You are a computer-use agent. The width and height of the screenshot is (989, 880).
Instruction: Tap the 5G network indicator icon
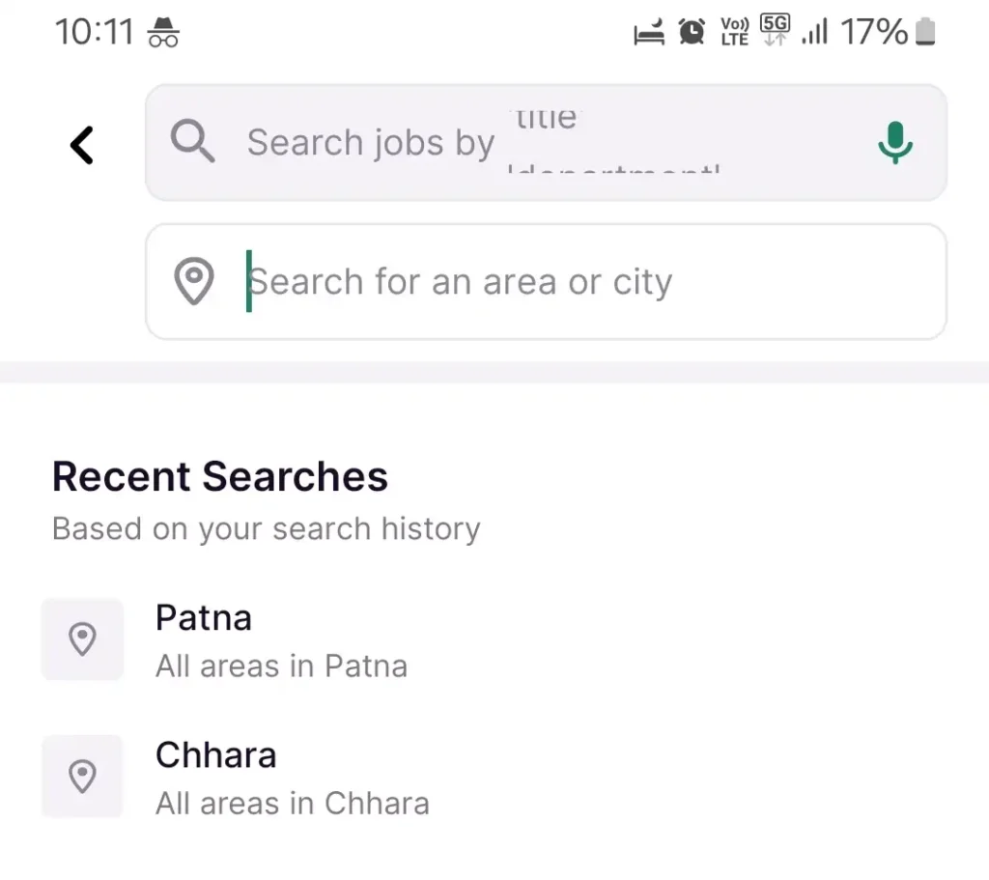click(775, 30)
